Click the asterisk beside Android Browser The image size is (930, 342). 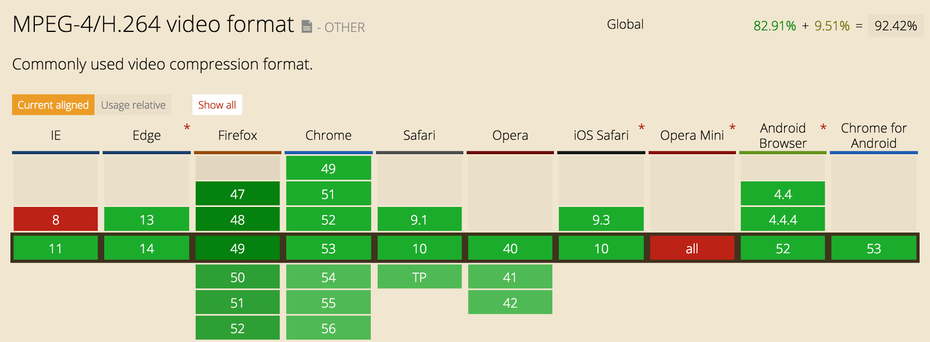click(x=823, y=128)
